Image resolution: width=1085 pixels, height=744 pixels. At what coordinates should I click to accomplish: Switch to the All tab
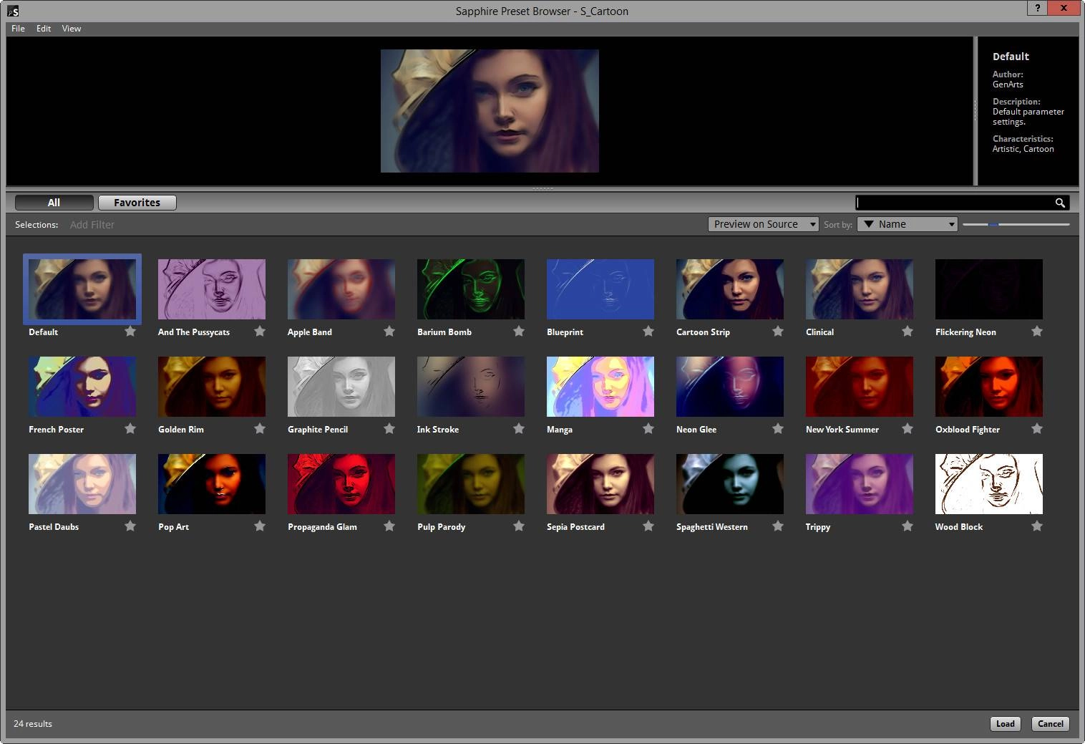[x=54, y=203]
